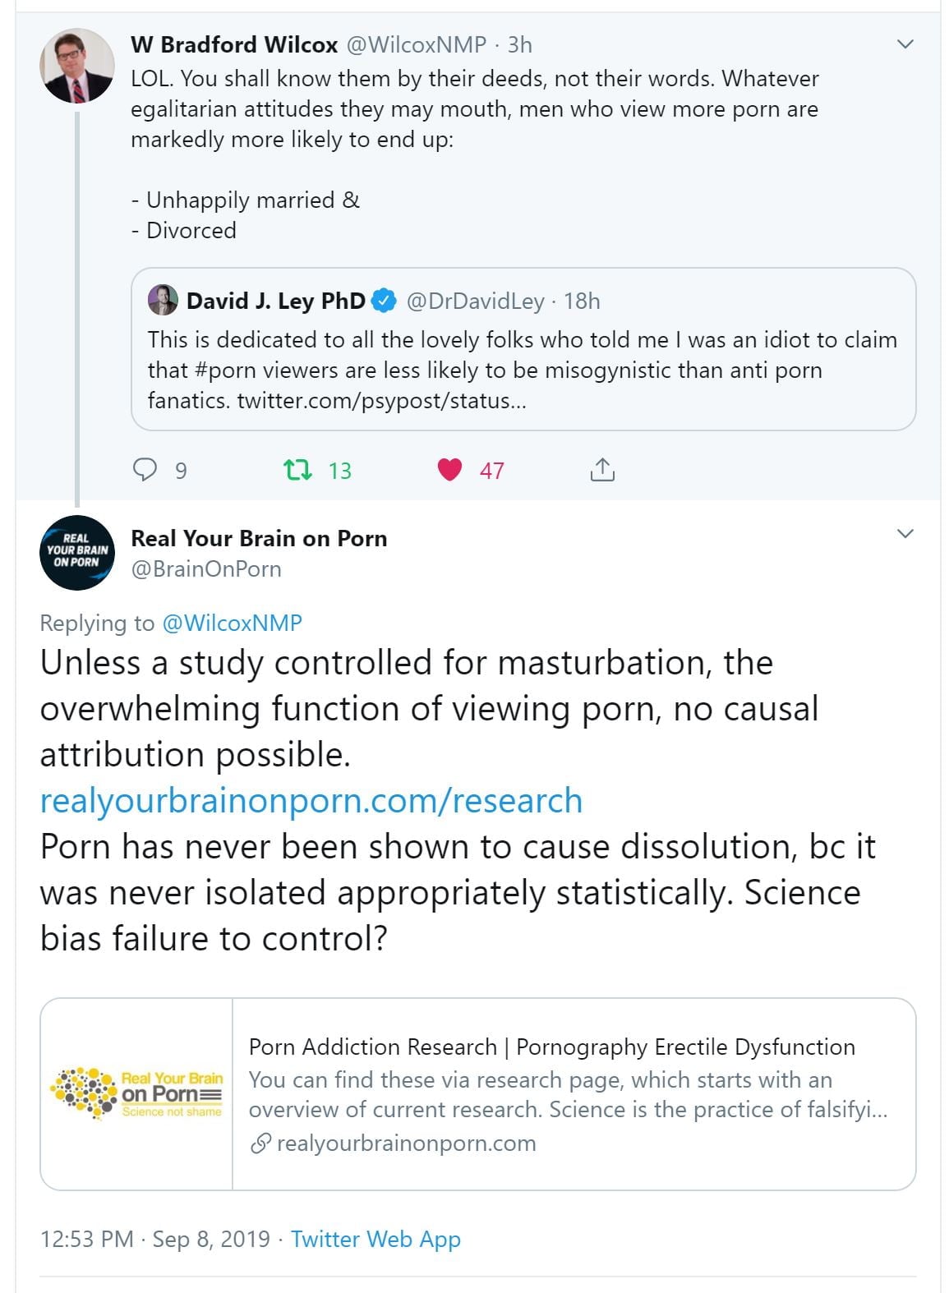The height and width of the screenshot is (1293, 949).
Task: Click the reply speech bubble icon
Action: click(145, 470)
